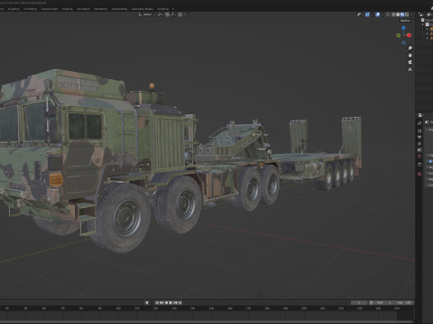Viewport: 433px width, 324px height.
Task: Switch to the Rendering workspace tab
Action: click(x=101, y=9)
